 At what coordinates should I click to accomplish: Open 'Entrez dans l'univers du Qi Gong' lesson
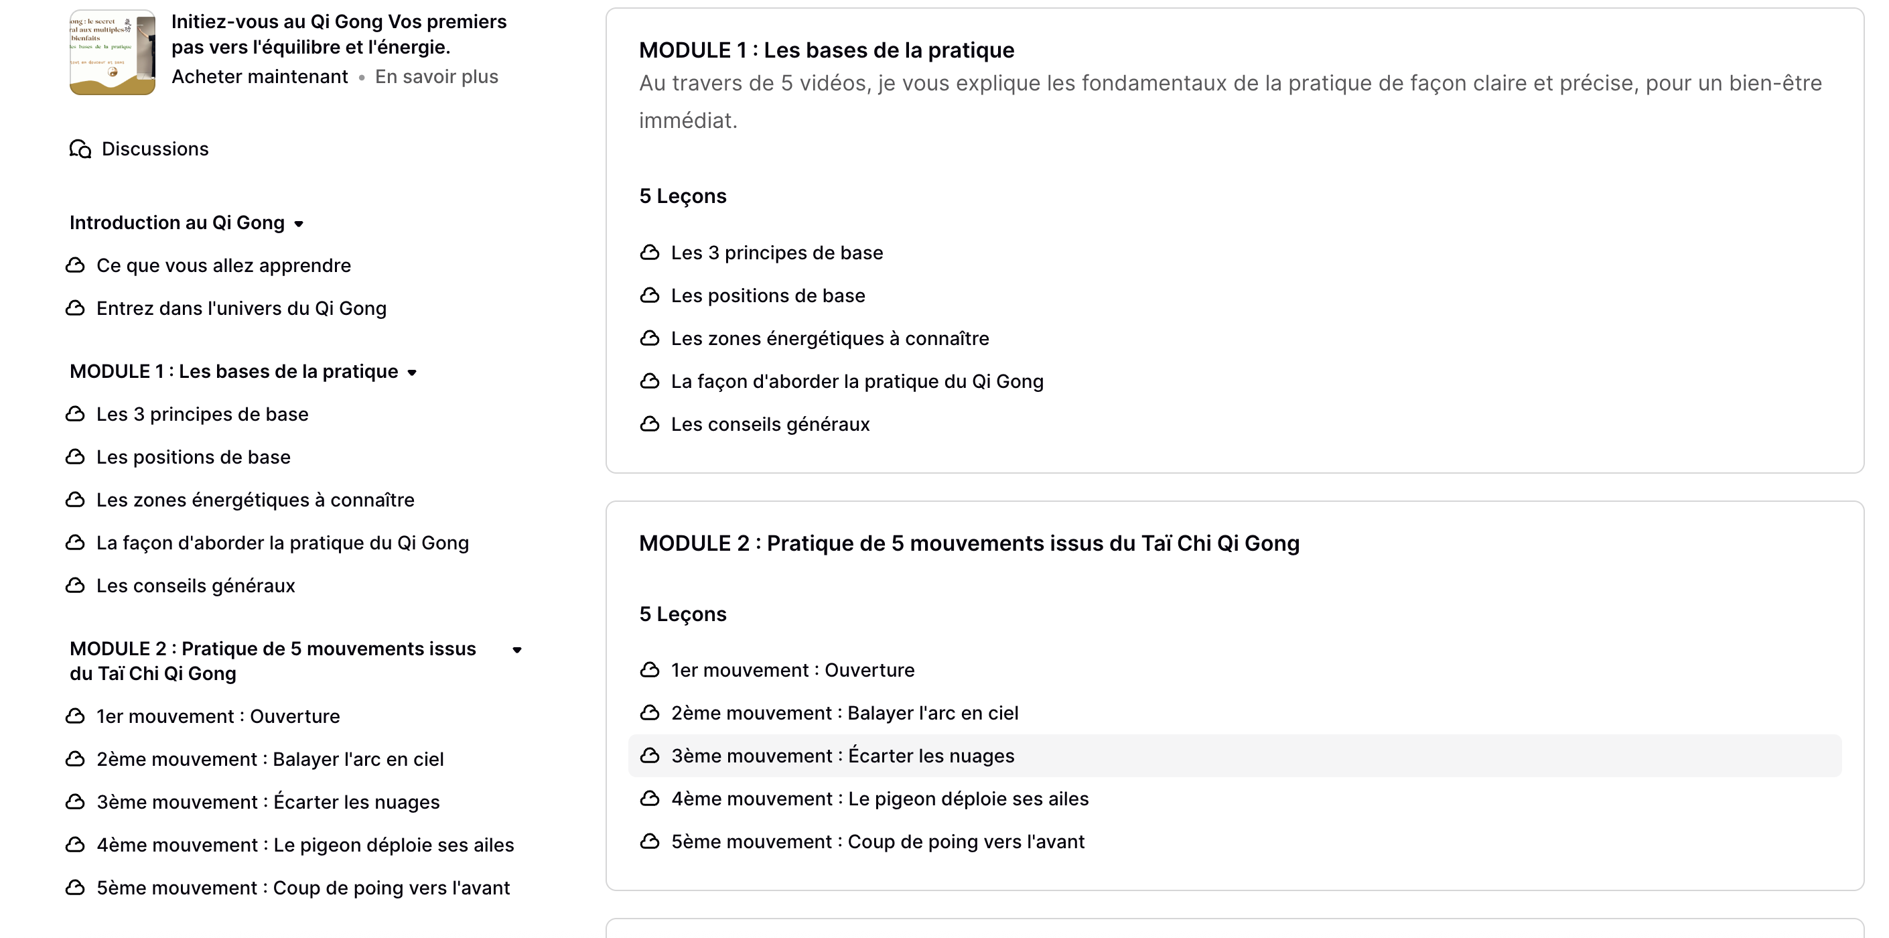point(241,308)
